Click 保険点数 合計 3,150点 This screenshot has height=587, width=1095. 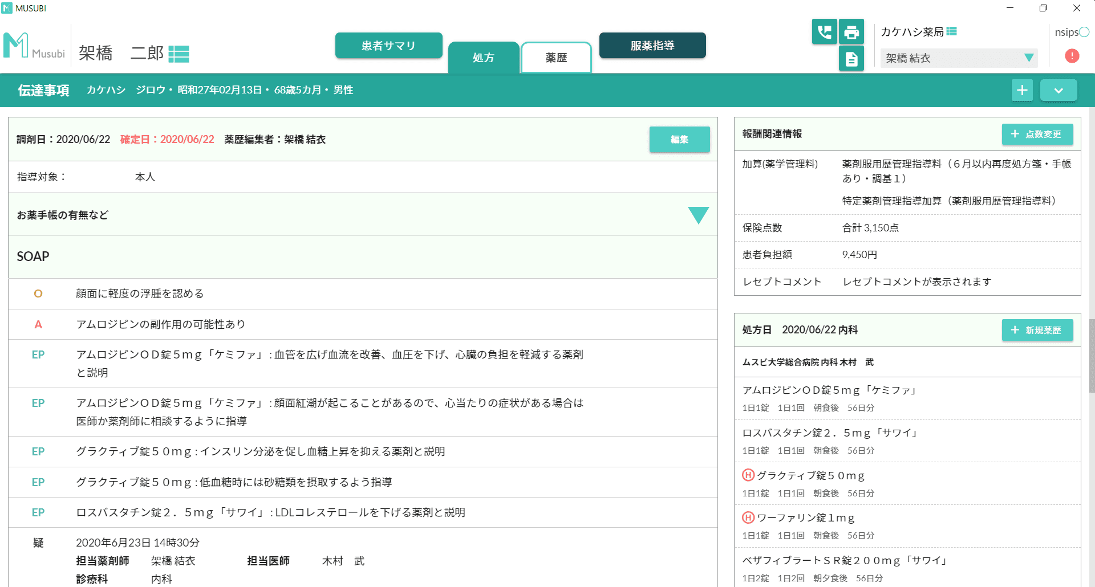click(x=907, y=228)
